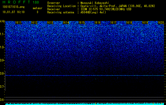Click the 'meteor' count label
Screen dimensions: 166x105
(37, 8)
